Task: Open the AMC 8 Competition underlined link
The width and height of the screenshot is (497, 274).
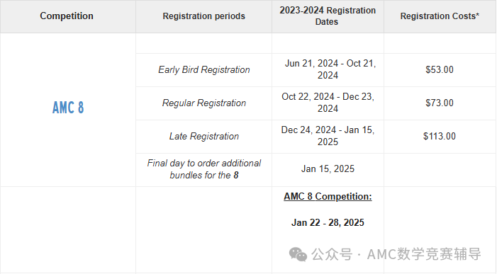Action: (328, 197)
